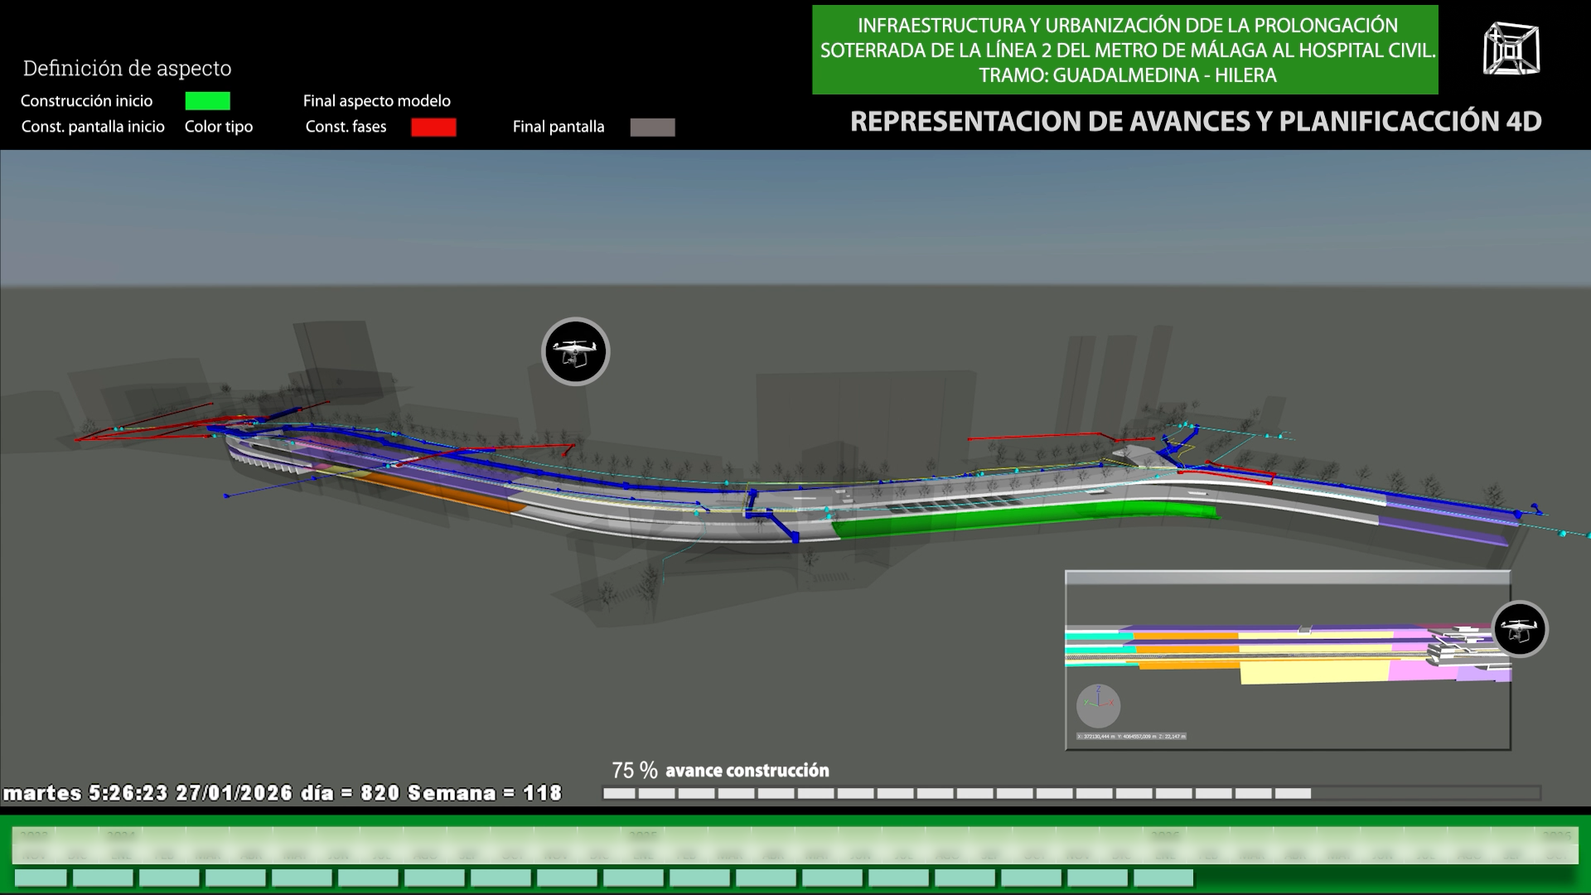Click the wireframe cube logo at top right

click(1511, 49)
